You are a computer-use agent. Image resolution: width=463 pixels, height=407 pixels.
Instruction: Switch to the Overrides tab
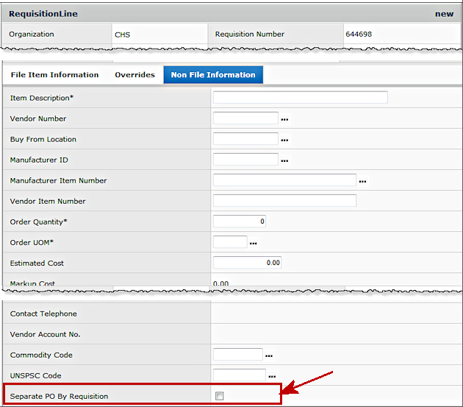click(134, 75)
